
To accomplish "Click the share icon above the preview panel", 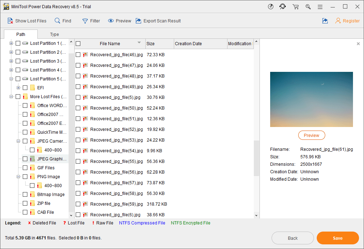I will point(325,21).
